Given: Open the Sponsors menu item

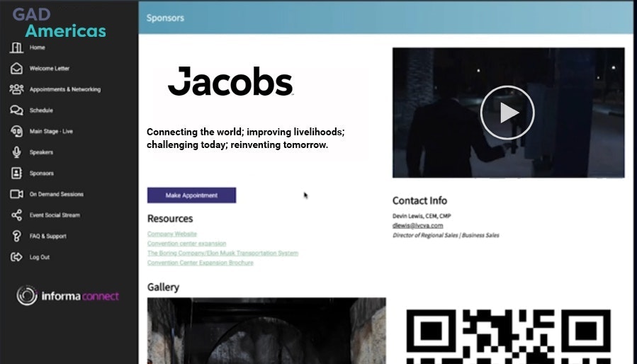Looking at the screenshot, I should pyautogui.click(x=41, y=174).
